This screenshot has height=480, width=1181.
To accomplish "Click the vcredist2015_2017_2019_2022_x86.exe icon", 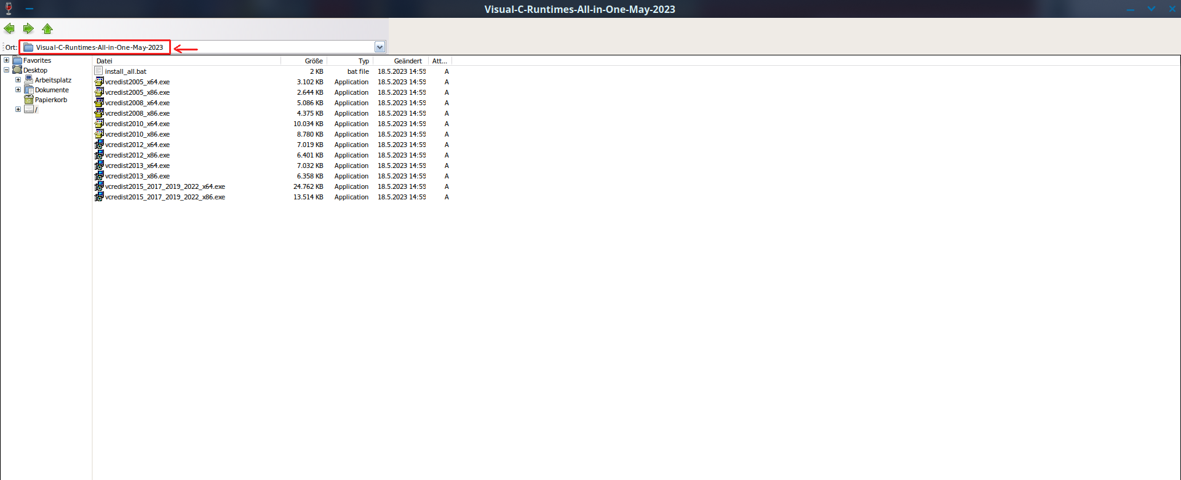I will [x=98, y=197].
